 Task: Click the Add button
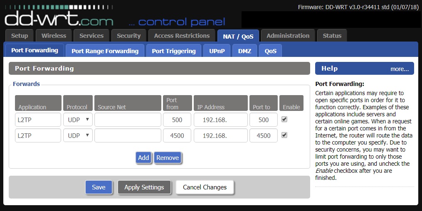pos(143,158)
